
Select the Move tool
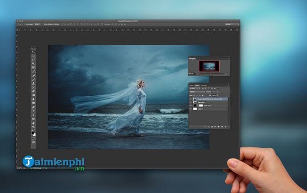34,52
